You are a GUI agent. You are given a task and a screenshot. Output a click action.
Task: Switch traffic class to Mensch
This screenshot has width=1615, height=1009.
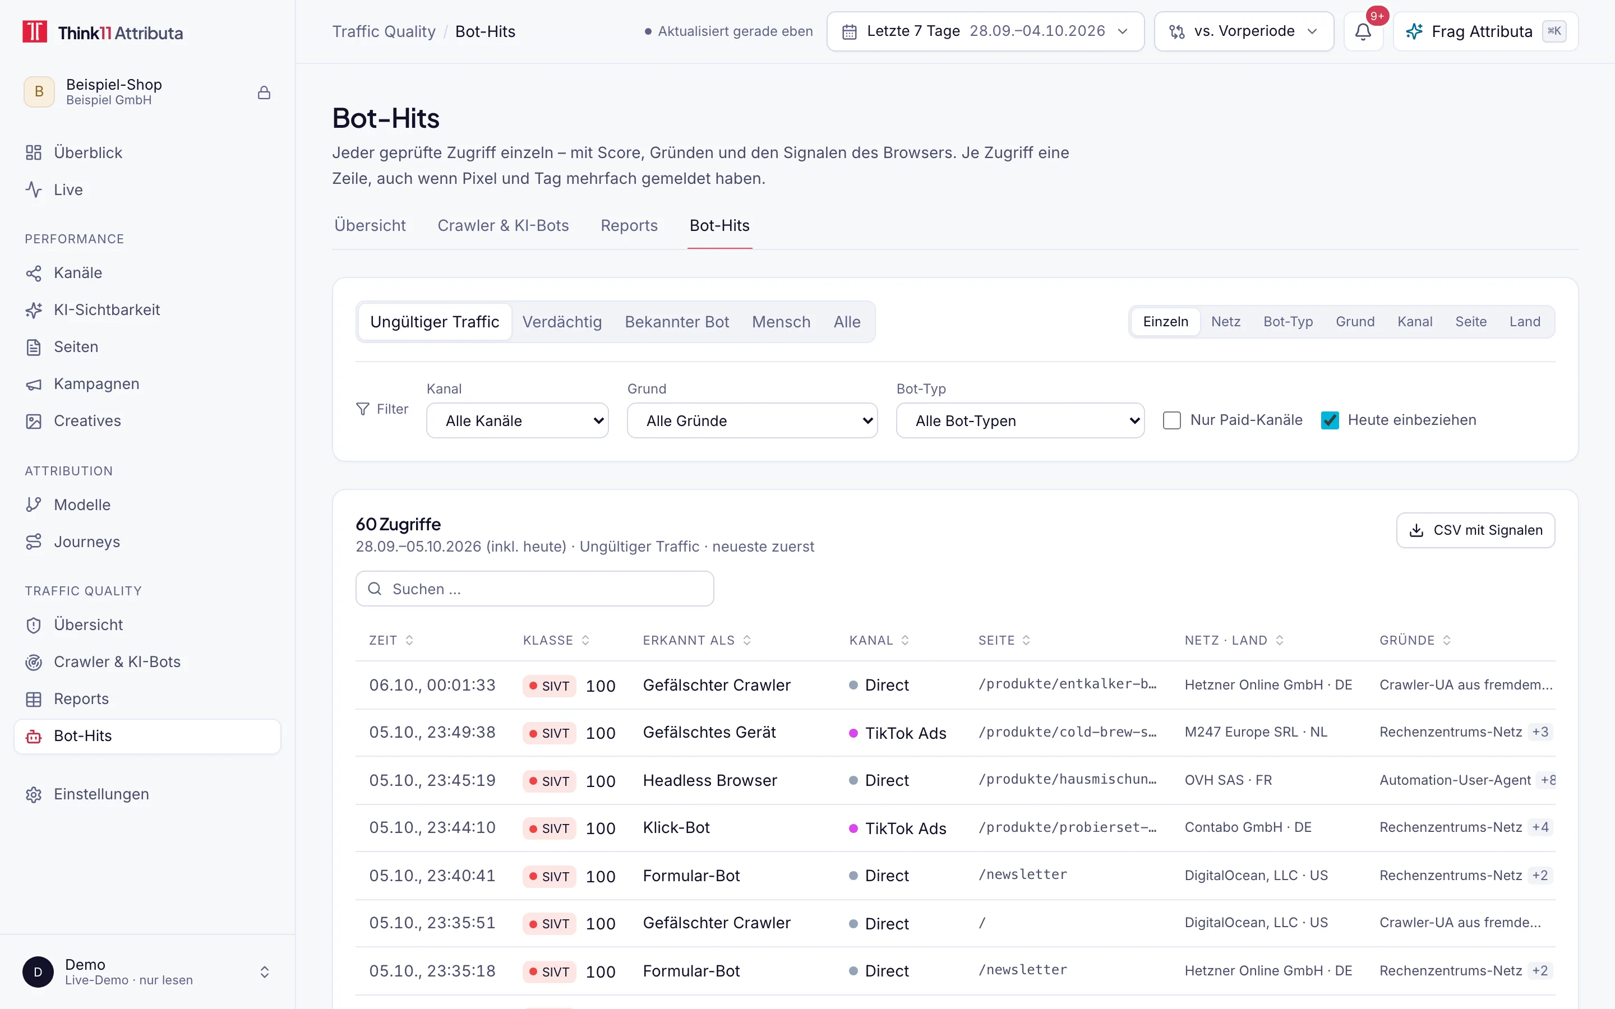781,322
